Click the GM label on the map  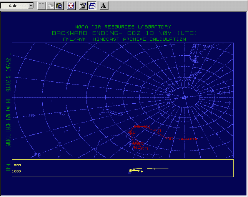tap(222, 93)
